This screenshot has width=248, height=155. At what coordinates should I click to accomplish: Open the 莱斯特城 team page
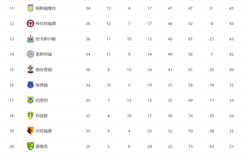pos(43,54)
